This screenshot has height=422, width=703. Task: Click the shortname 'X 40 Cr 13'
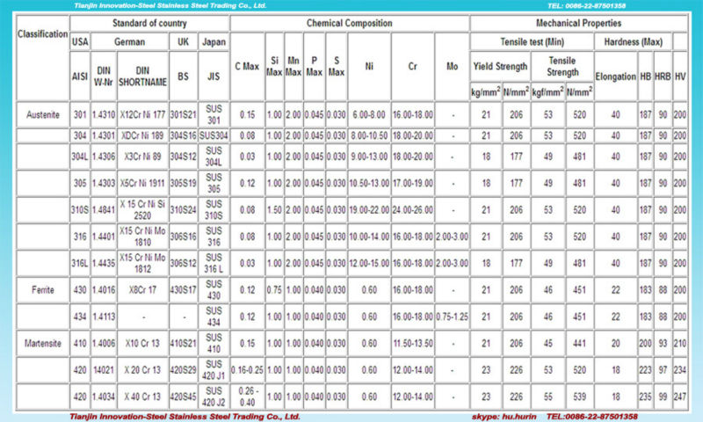(142, 397)
